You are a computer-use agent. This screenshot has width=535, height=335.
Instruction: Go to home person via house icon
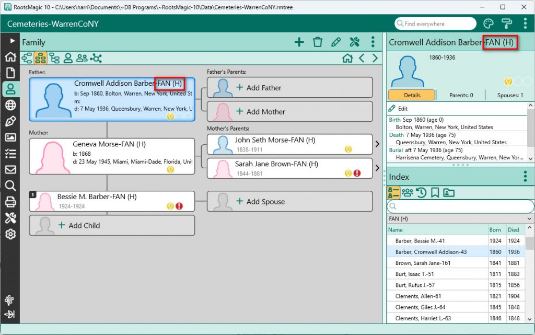(347, 59)
